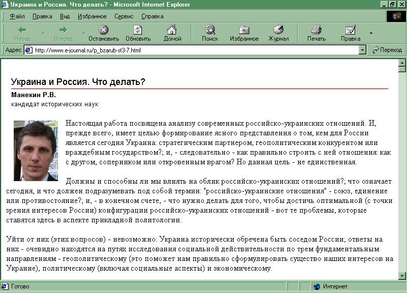Show history with Журнал icon
Screen dimensions: 407x293
(278, 30)
